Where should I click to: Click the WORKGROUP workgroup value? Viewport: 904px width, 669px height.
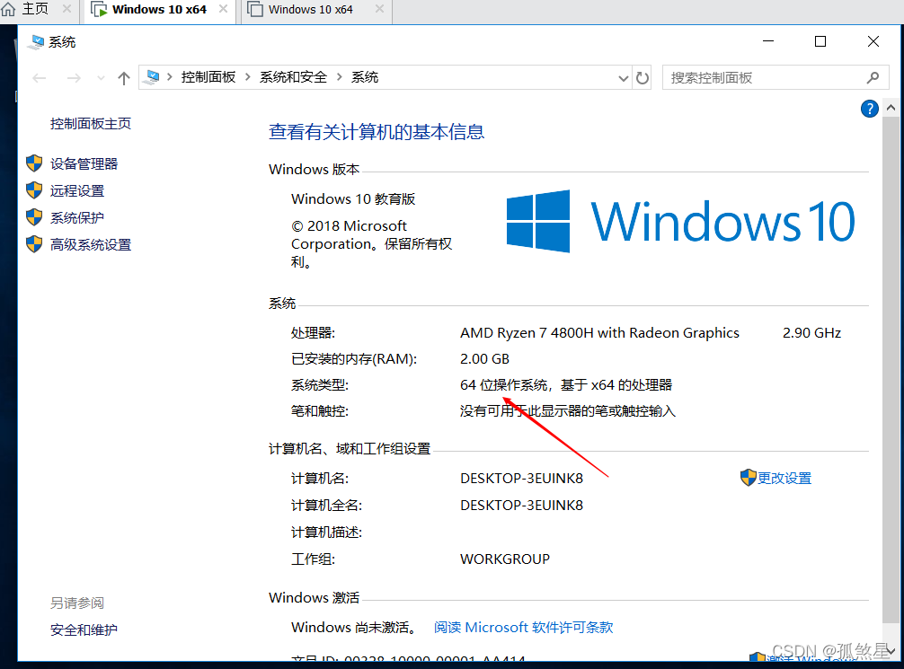tap(505, 559)
